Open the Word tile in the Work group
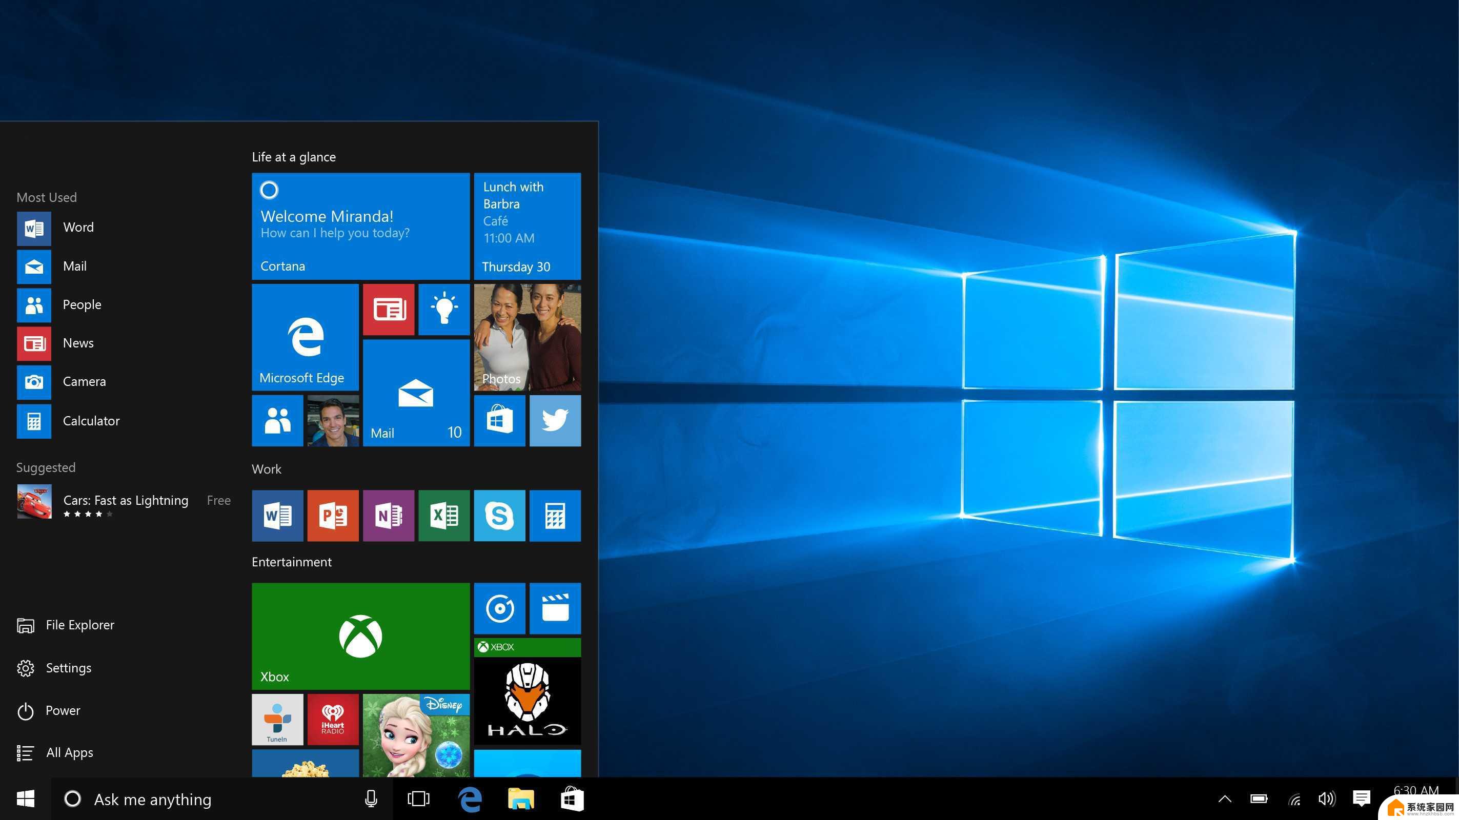 click(277, 516)
